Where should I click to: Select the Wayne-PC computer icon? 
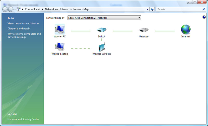(60, 29)
